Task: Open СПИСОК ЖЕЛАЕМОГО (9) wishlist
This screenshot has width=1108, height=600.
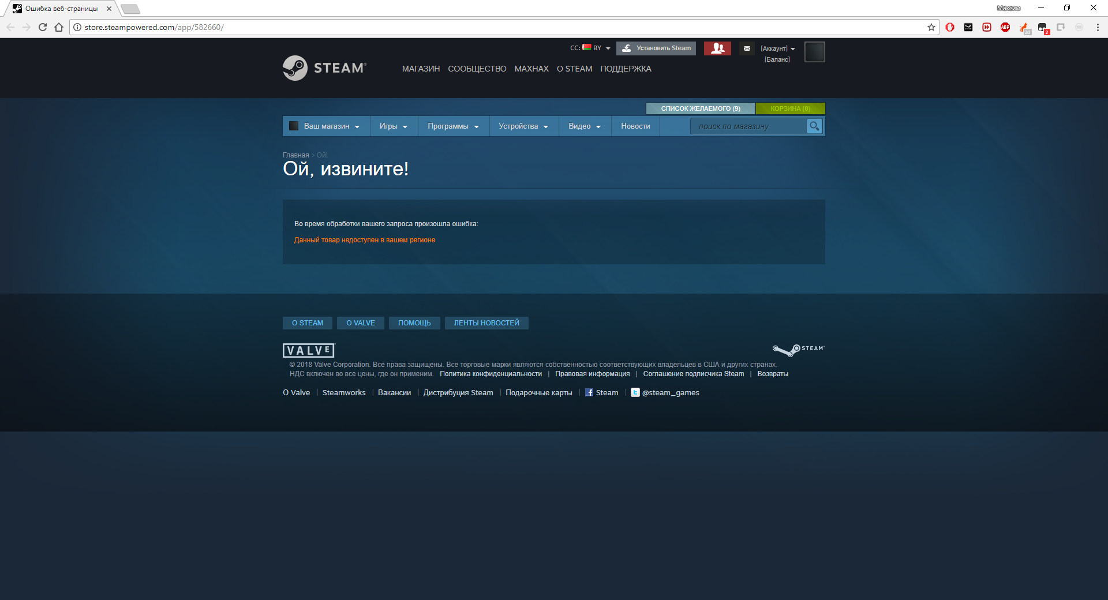Action: click(701, 108)
